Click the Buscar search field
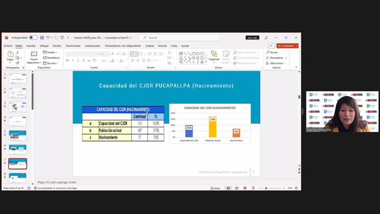 (180, 38)
